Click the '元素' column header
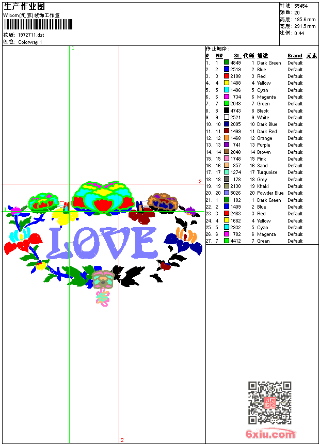 pos(312,56)
